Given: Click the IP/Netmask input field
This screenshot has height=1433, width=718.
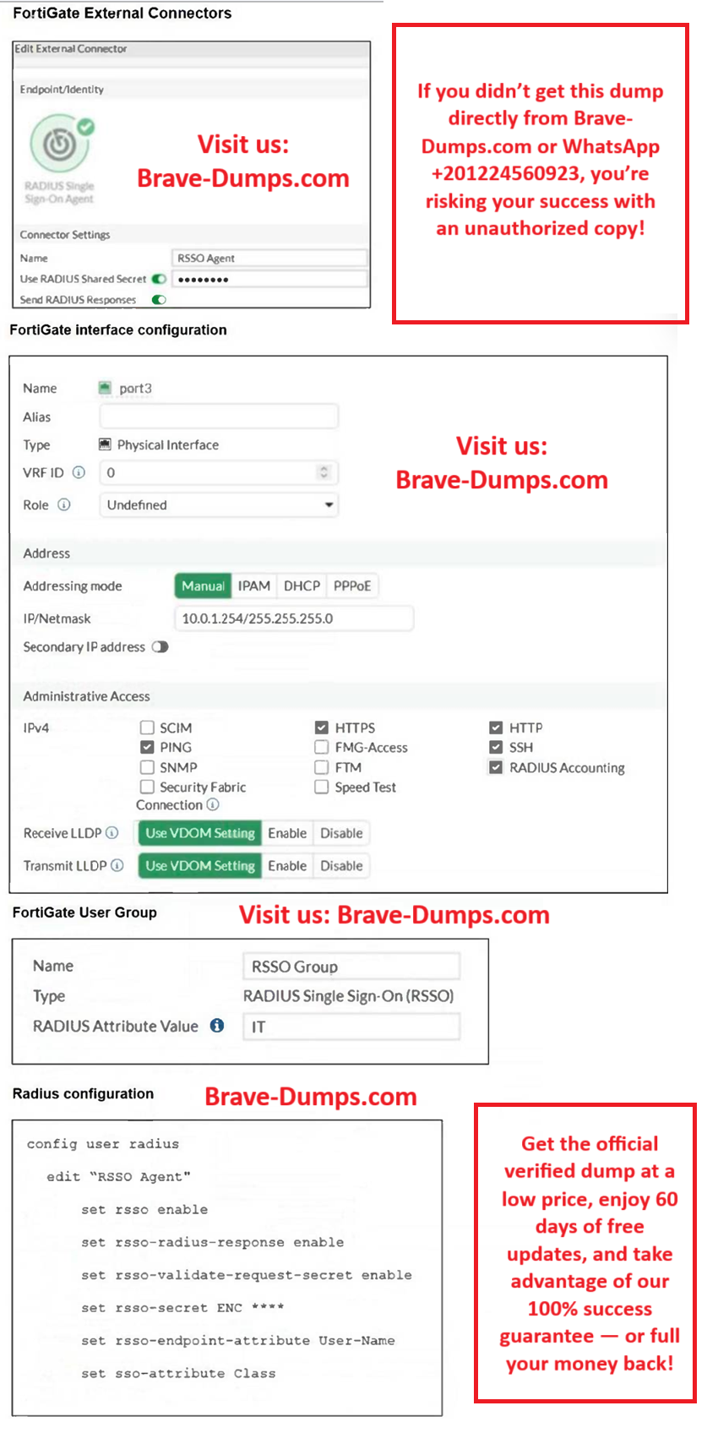Looking at the screenshot, I should point(293,618).
